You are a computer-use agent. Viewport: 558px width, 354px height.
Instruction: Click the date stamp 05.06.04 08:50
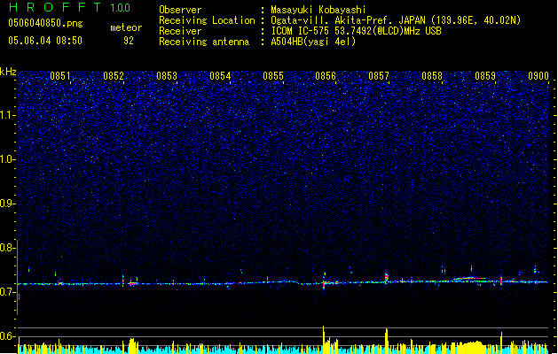pyautogui.click(x=45, y=41)
